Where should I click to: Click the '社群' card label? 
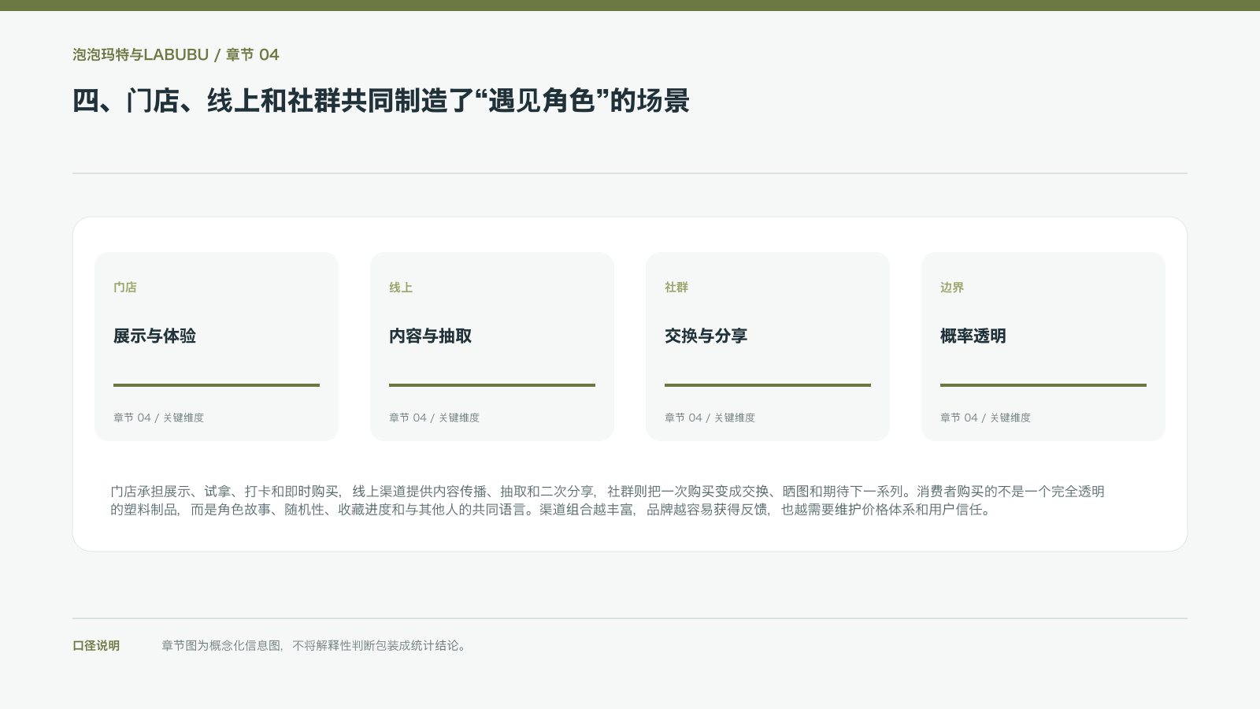676,288
